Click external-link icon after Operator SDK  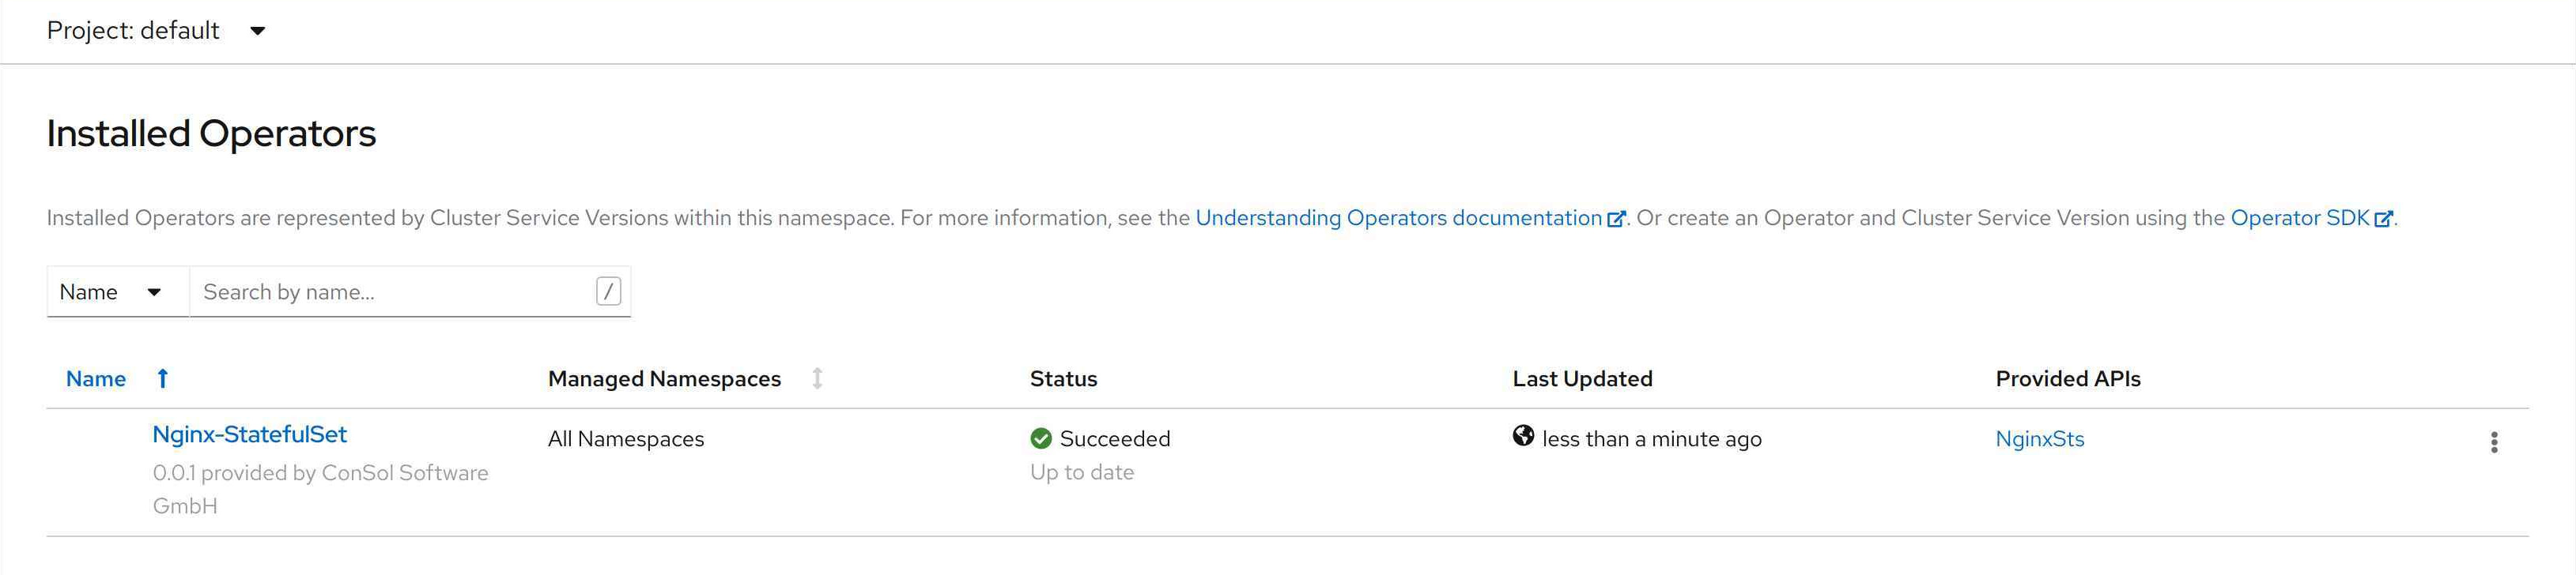pos(2383,220)
